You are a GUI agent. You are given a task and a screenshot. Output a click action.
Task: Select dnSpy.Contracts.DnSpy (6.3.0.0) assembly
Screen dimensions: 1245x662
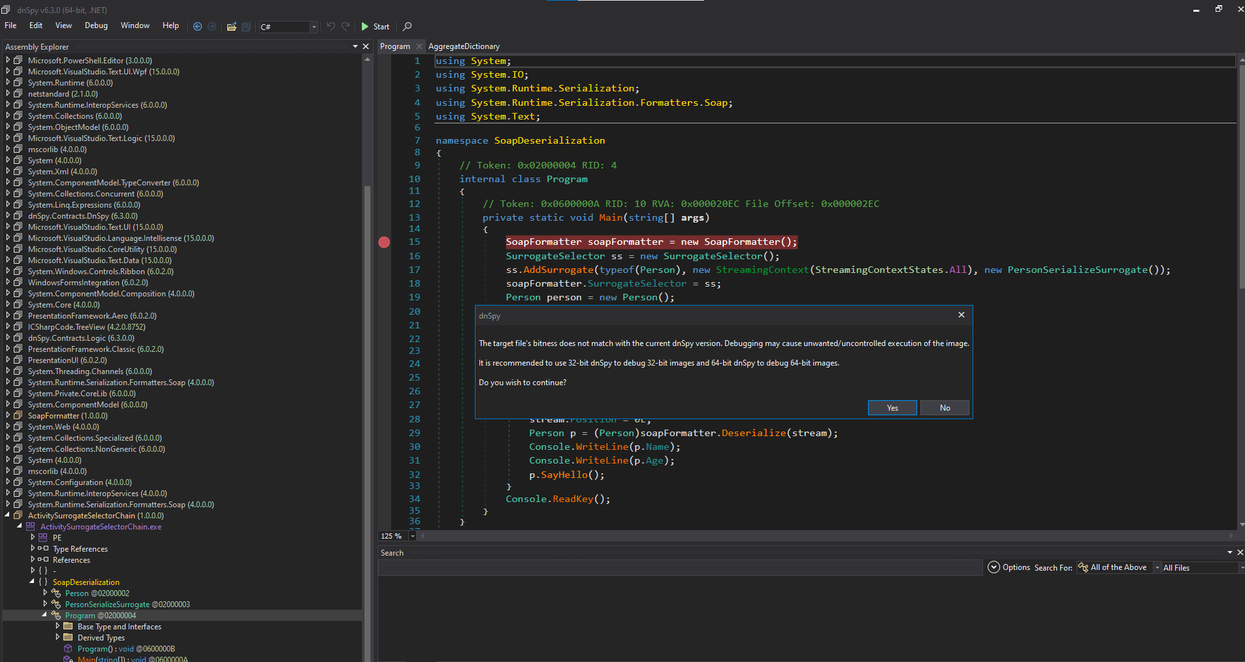[82, 216]
